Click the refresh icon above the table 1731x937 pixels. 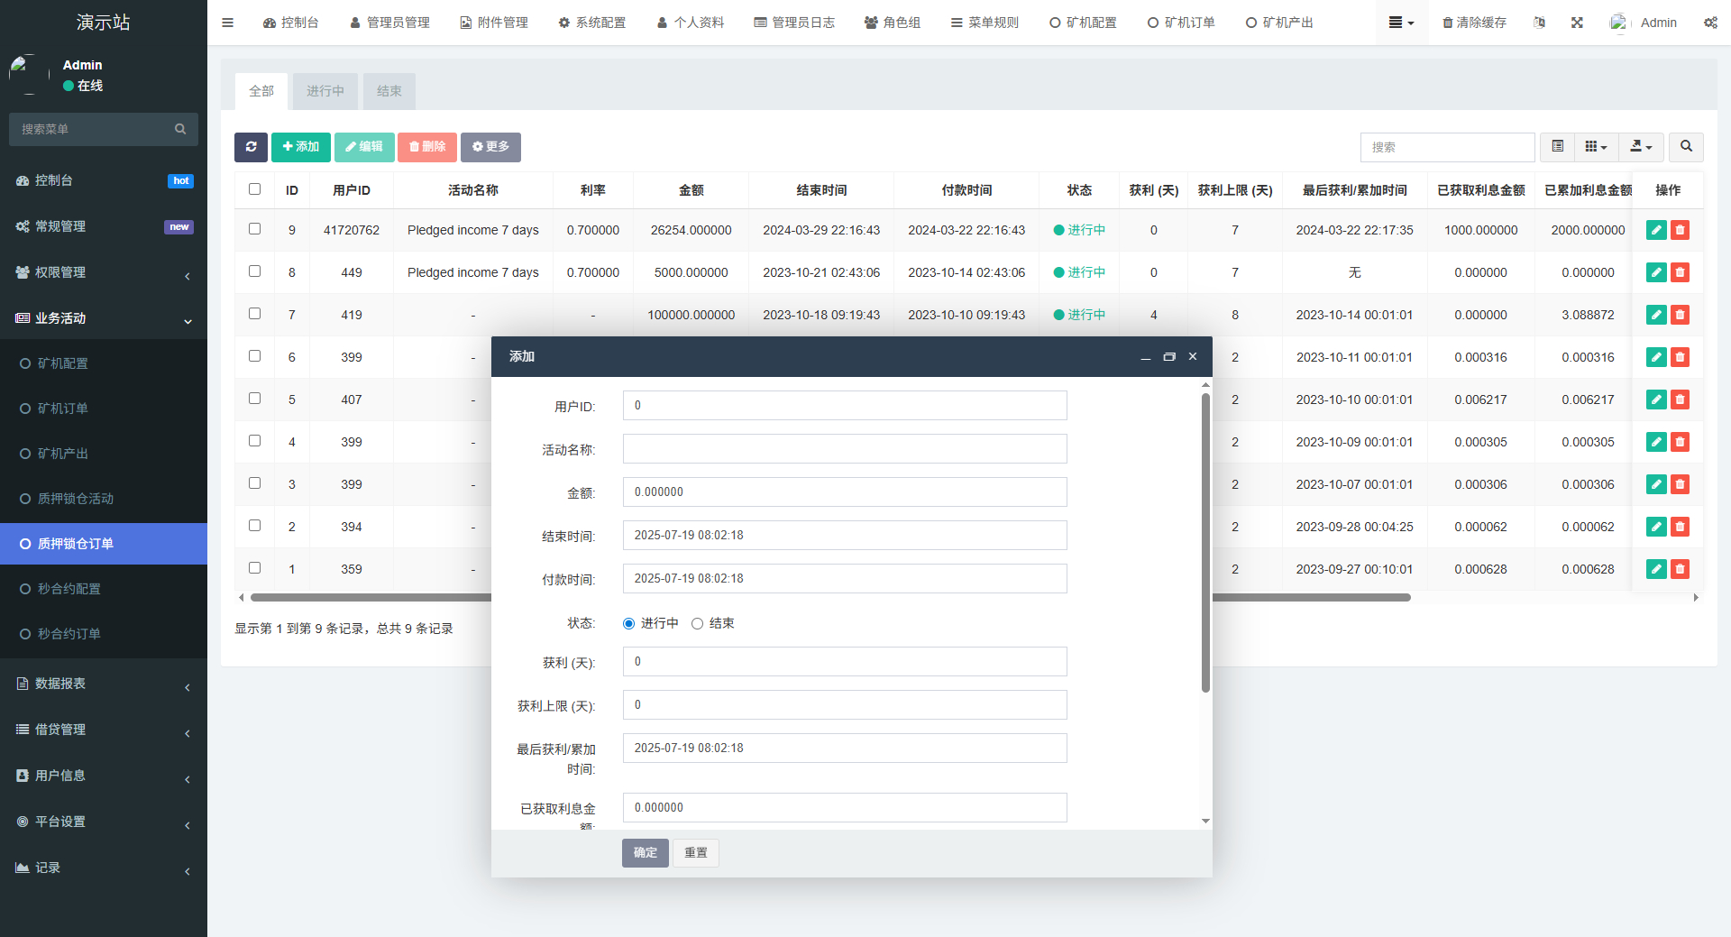click(251, 147)
